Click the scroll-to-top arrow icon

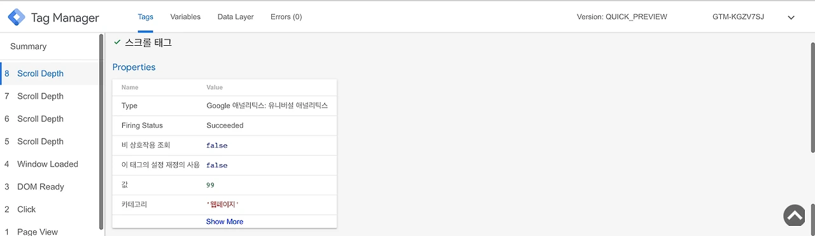[x=795, y=216]
